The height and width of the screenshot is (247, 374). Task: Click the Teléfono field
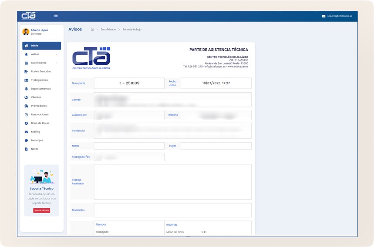(x=216, y=115)
